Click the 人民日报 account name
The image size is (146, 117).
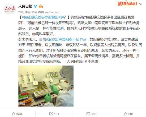point(25,6)
